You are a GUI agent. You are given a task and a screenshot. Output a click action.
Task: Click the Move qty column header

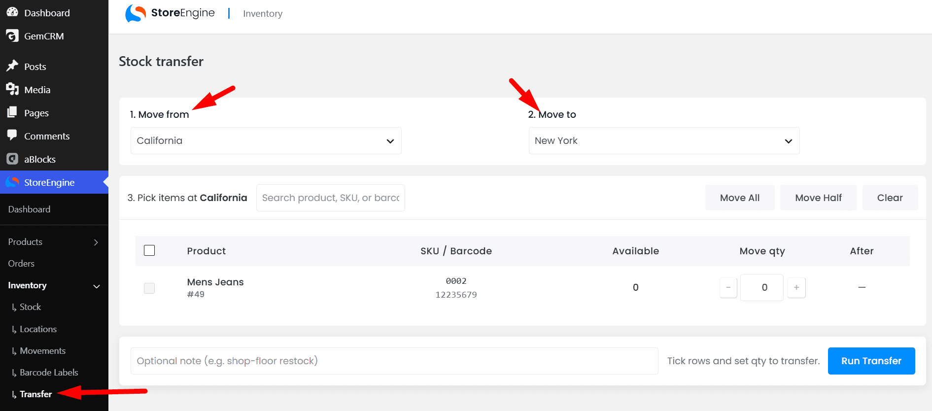[762, 251]
